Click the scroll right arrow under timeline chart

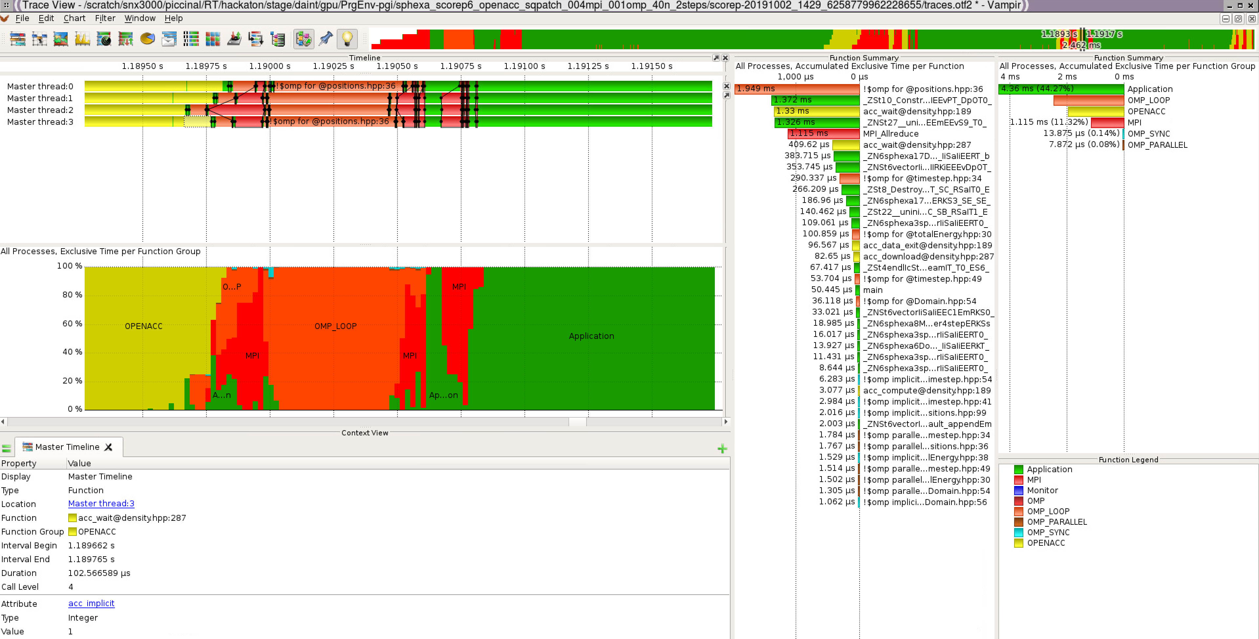pyautogui.click(x=726, y=421)
